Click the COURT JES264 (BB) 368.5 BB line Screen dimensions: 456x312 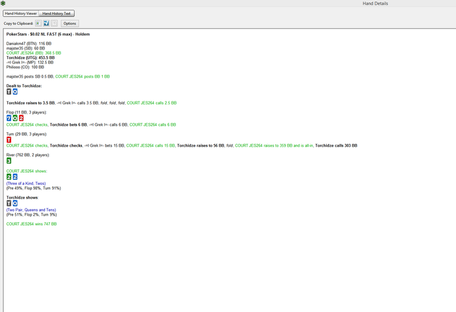[x=34, y=53]
